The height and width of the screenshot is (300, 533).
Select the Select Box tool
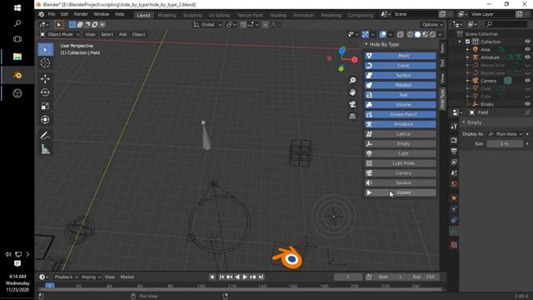pos(45,50)
